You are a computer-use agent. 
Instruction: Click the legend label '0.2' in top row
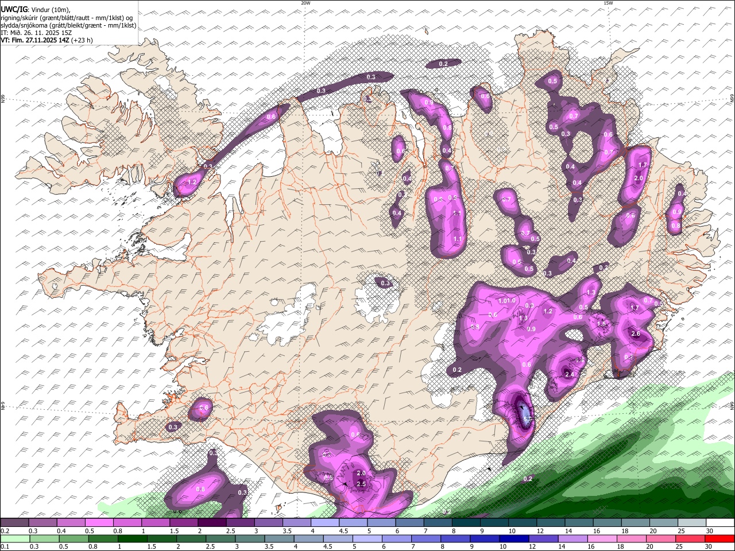(x=5, y=531)
